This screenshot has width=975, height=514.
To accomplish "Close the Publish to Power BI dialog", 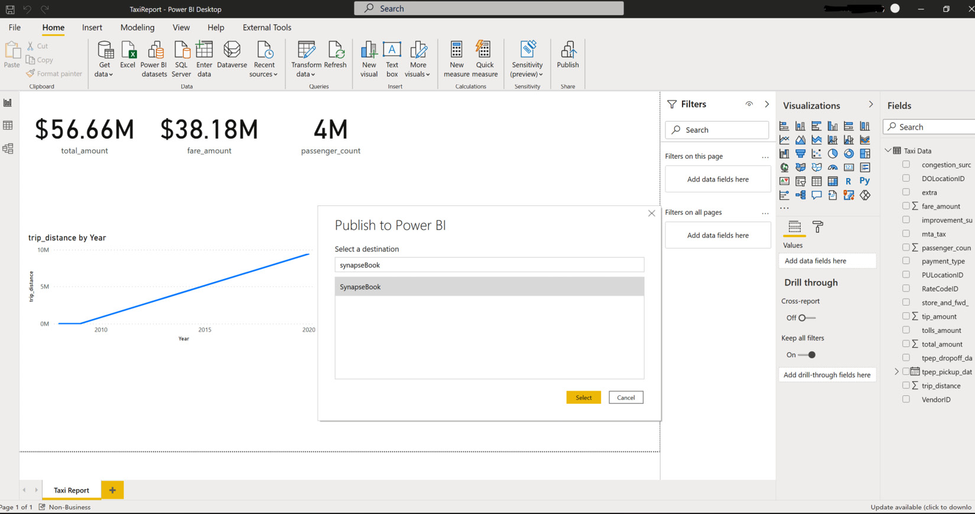I will click(x=651, y=213).
